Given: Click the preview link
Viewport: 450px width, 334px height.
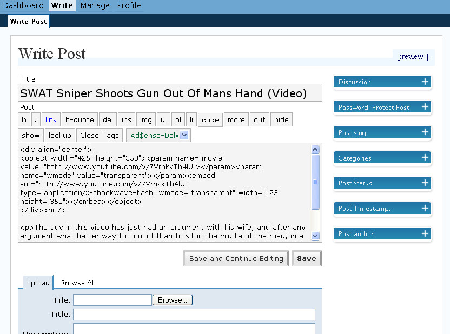Looking at the screenshot, I should 413,56.
